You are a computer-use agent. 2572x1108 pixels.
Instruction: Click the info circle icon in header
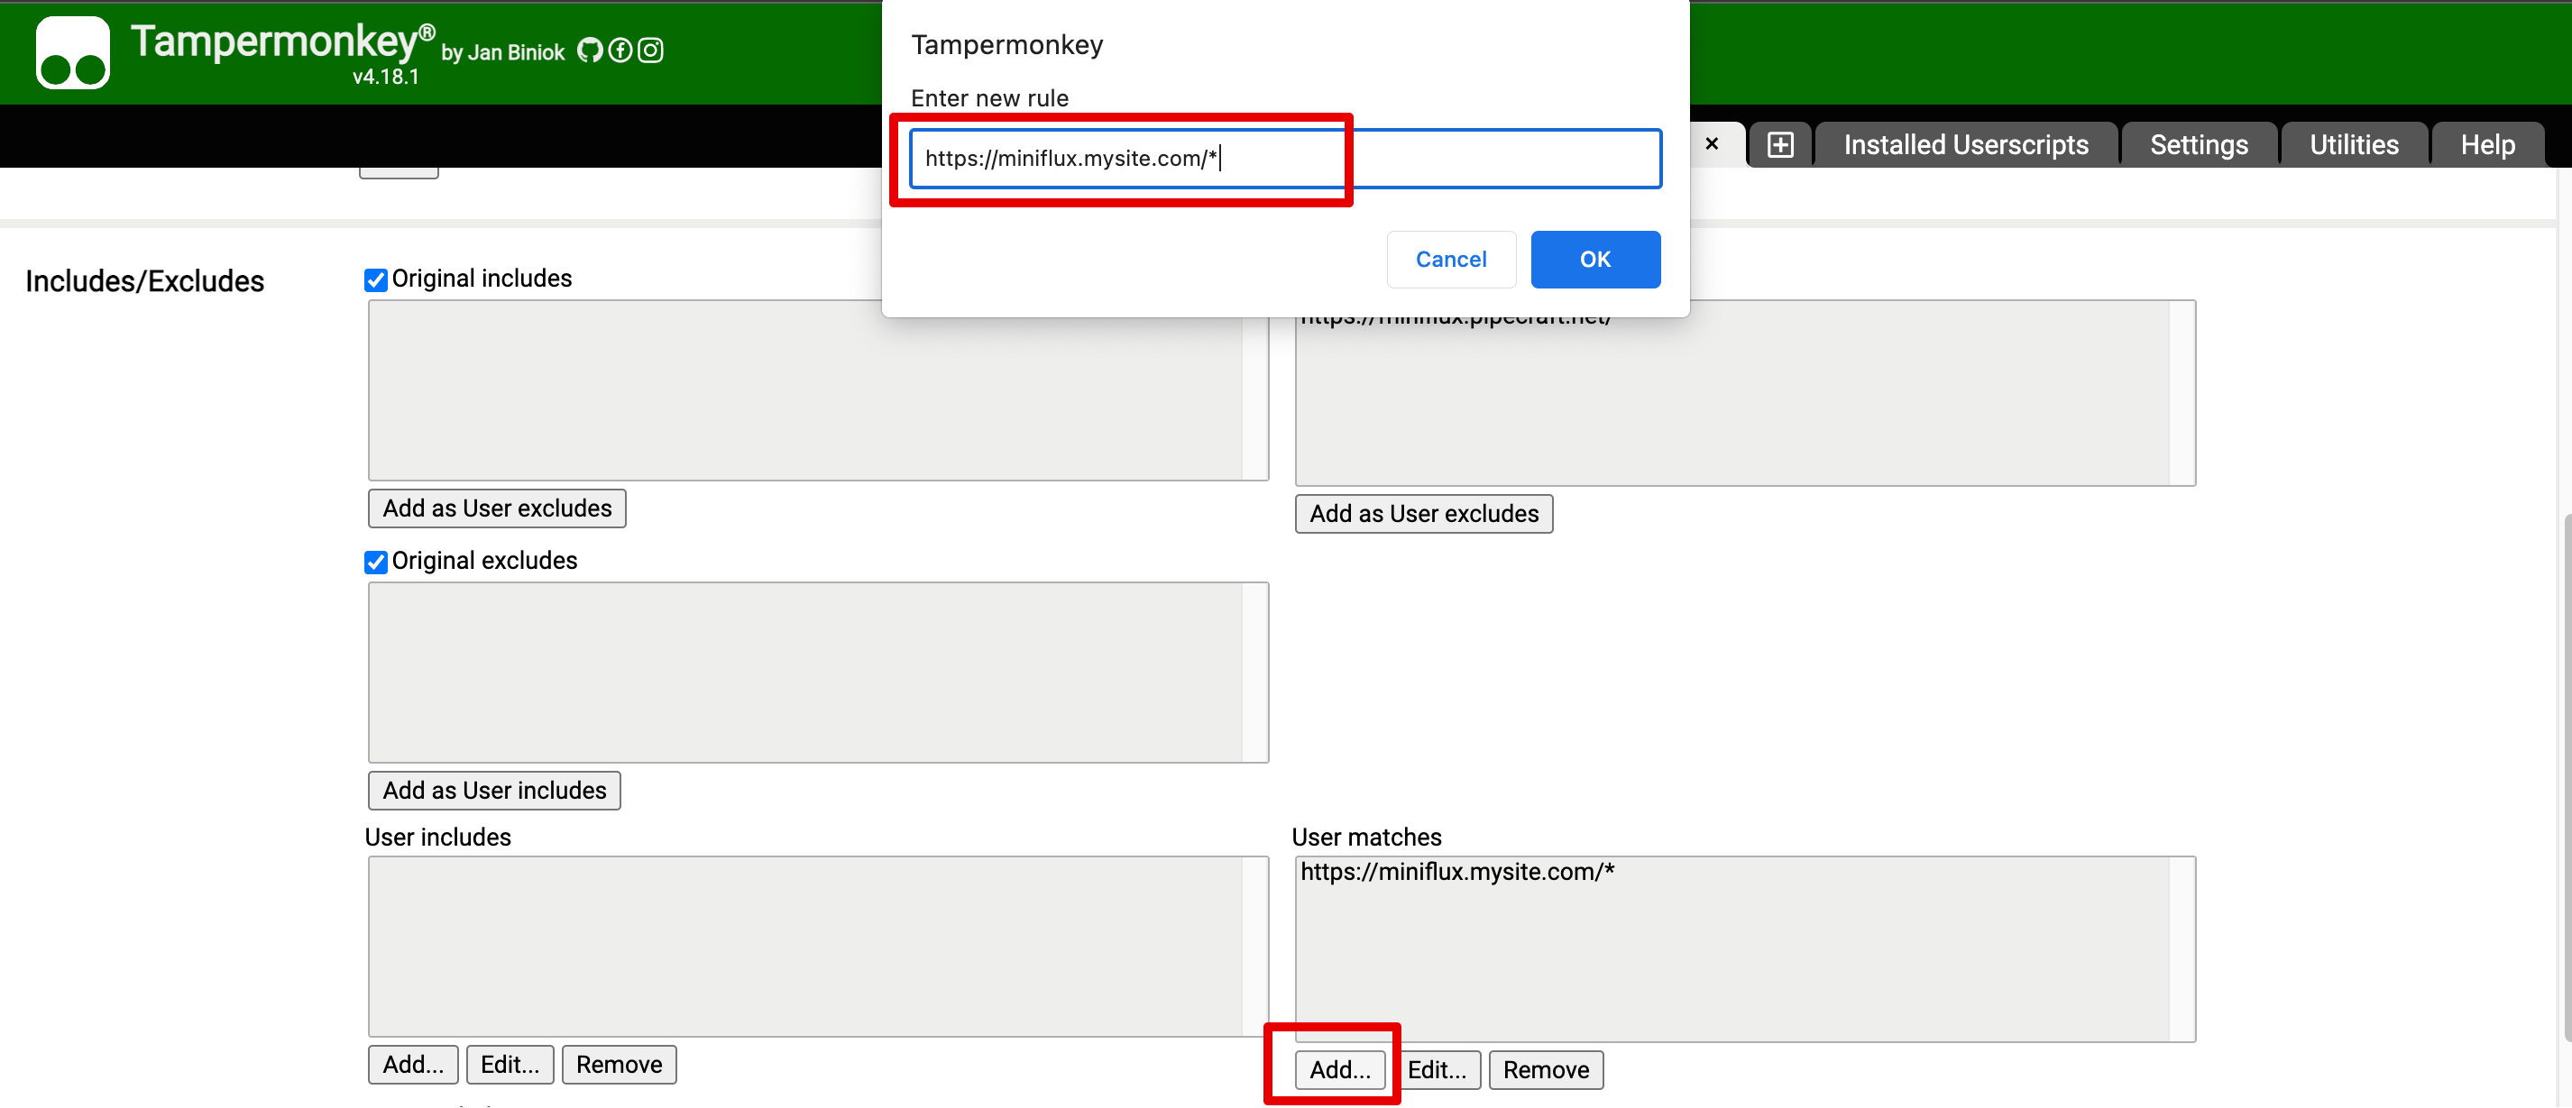click(625, 50)
